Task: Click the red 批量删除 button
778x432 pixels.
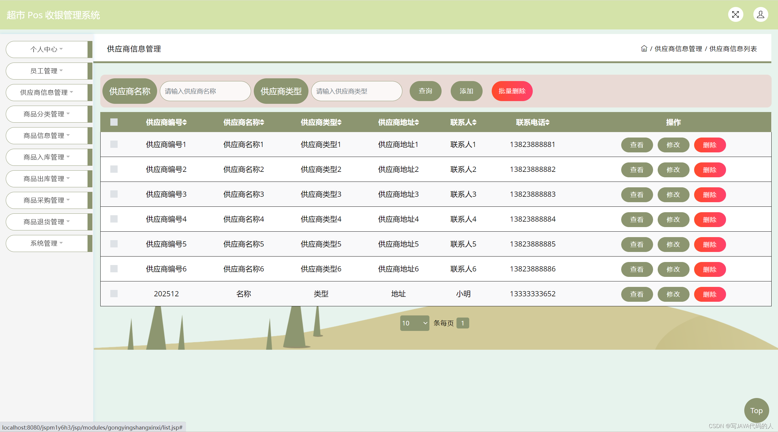Action: pyautogui.click(x=512, y=91)
